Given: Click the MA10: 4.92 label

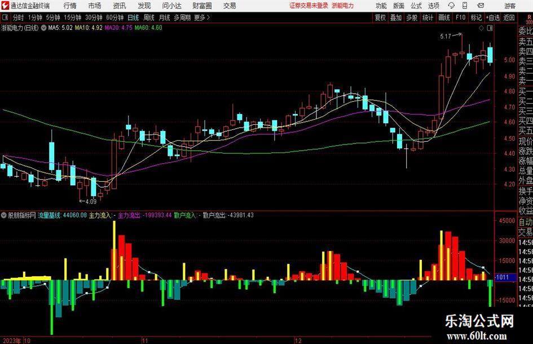Looking at the screenshot, I should point(89,28).
